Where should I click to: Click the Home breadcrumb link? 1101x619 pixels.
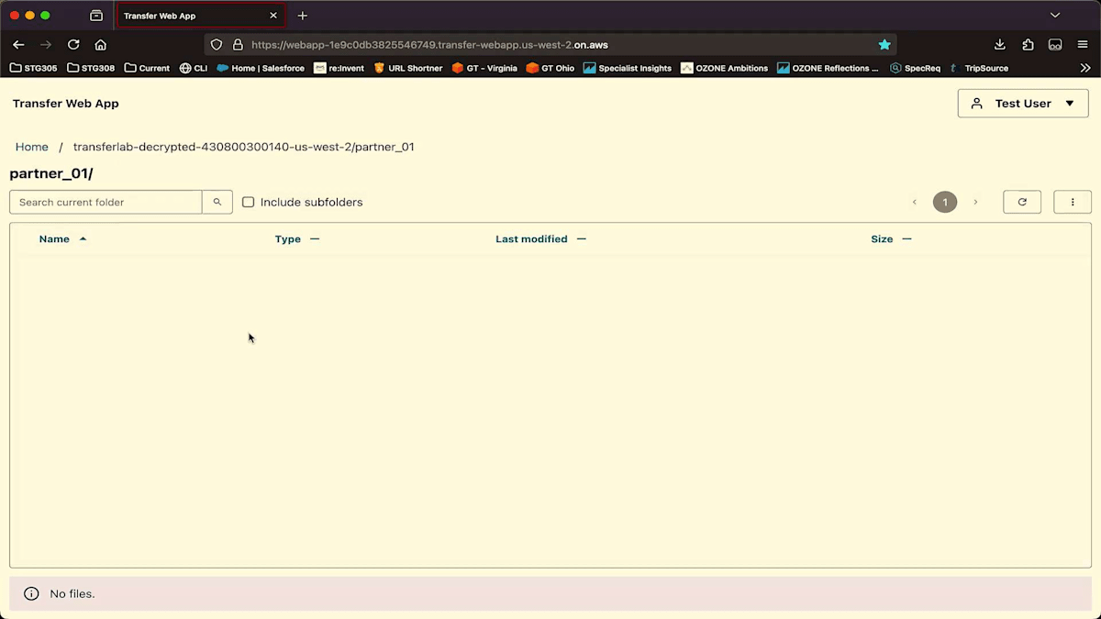point(32,147)
